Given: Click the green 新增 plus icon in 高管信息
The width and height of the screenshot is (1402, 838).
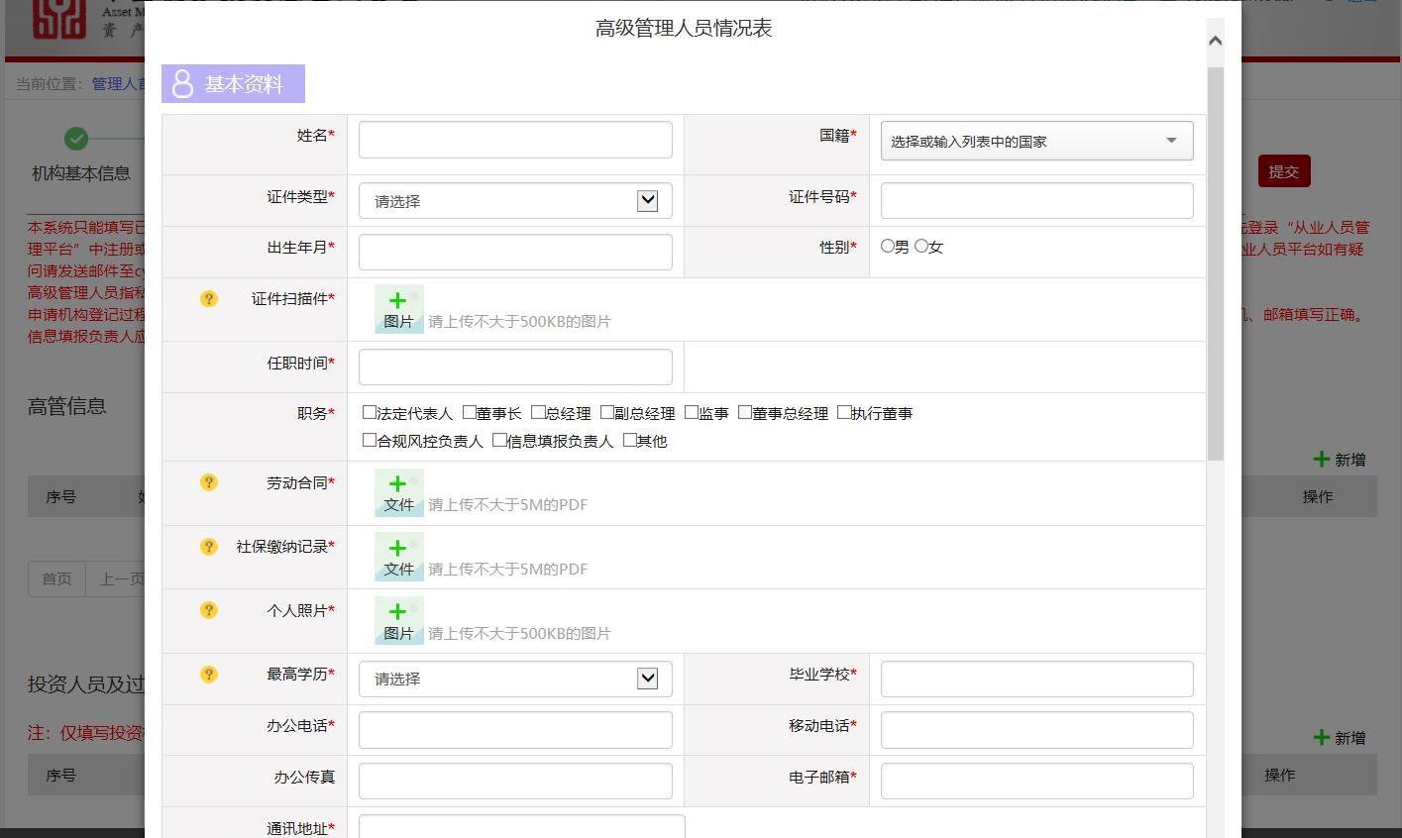Looking at the screenshot, I should [1321, 459].
